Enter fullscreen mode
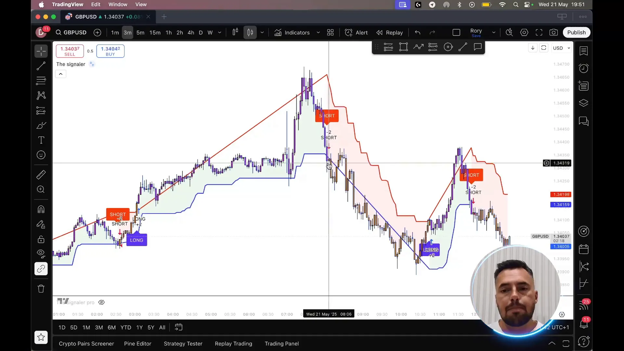This screenshot has height=351, width=624. coord(539,32)
